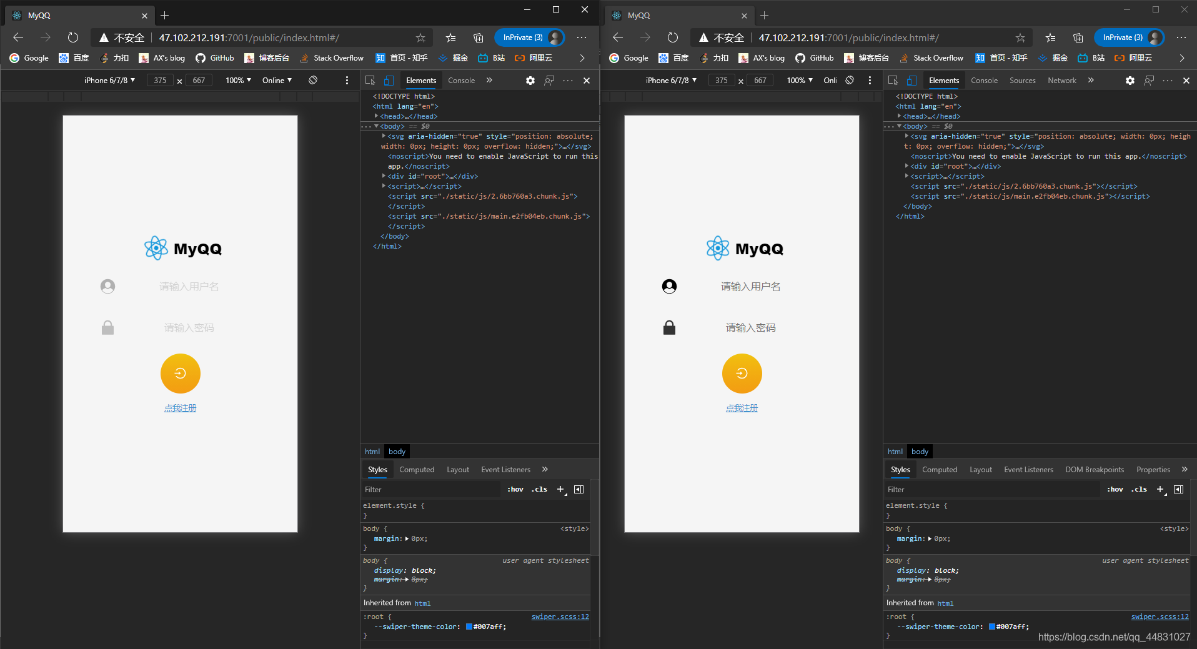Open DOM Breakpoints tab in right DevTools
The width and height of the screenshot is (1197, 649).
pos(1094,470)
